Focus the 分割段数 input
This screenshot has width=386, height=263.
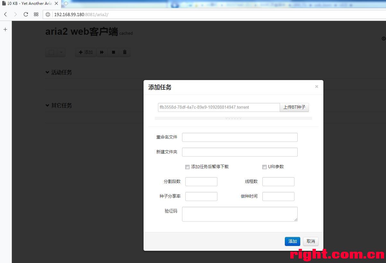click(201, 182)
